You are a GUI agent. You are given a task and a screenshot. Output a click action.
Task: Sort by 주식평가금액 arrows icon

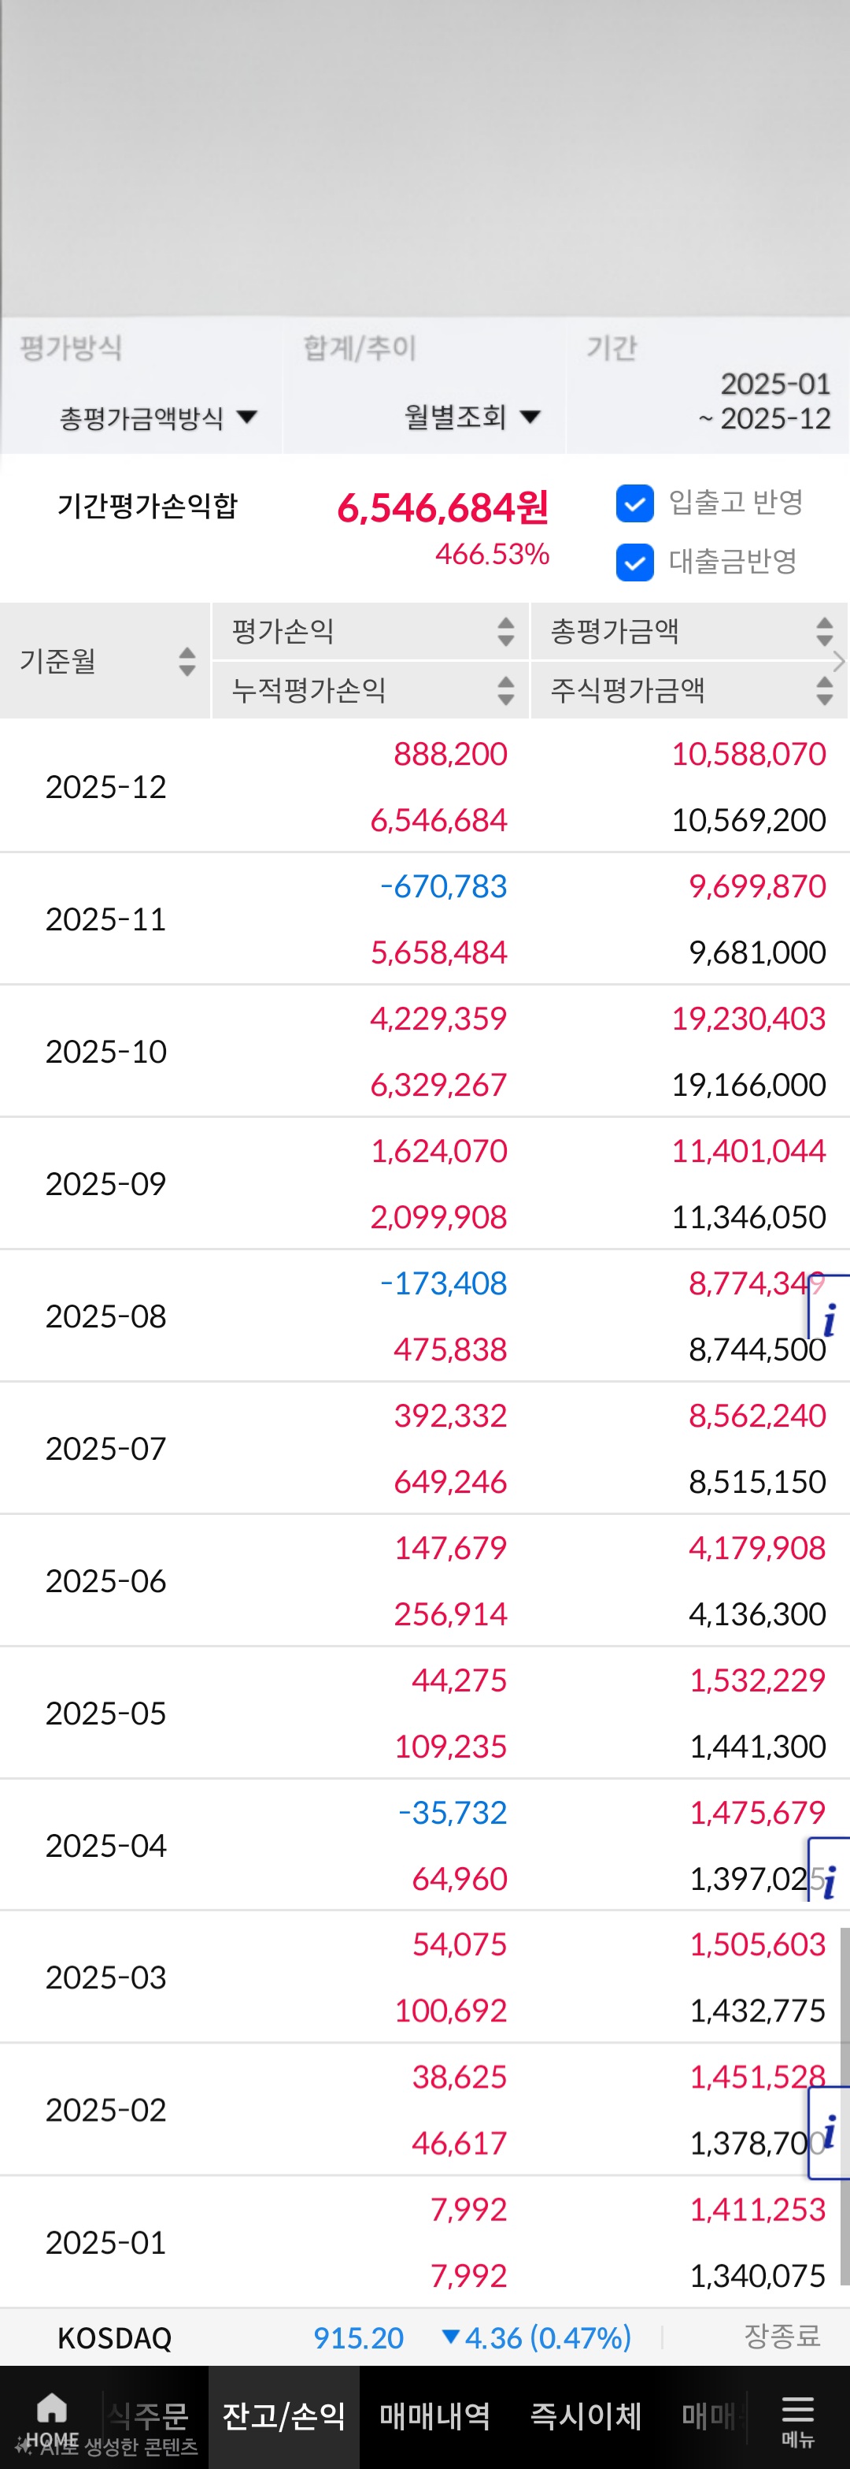pyautogui.click(x=823, y=690)
